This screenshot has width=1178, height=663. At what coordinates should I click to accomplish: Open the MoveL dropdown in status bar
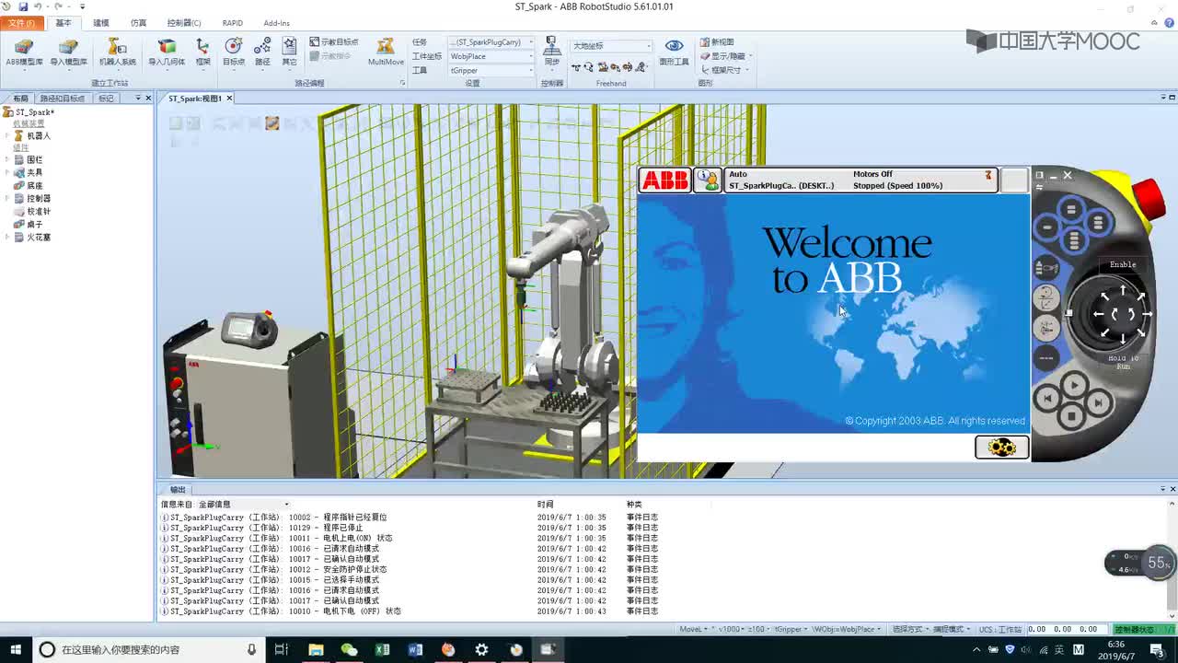pos(693,629)
